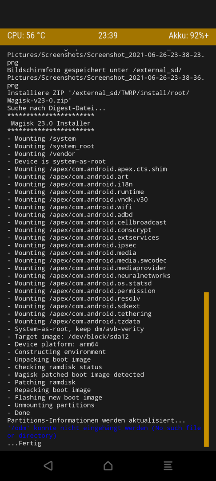Click the 'Magisk patched boot image detected' line

(76, 375)
